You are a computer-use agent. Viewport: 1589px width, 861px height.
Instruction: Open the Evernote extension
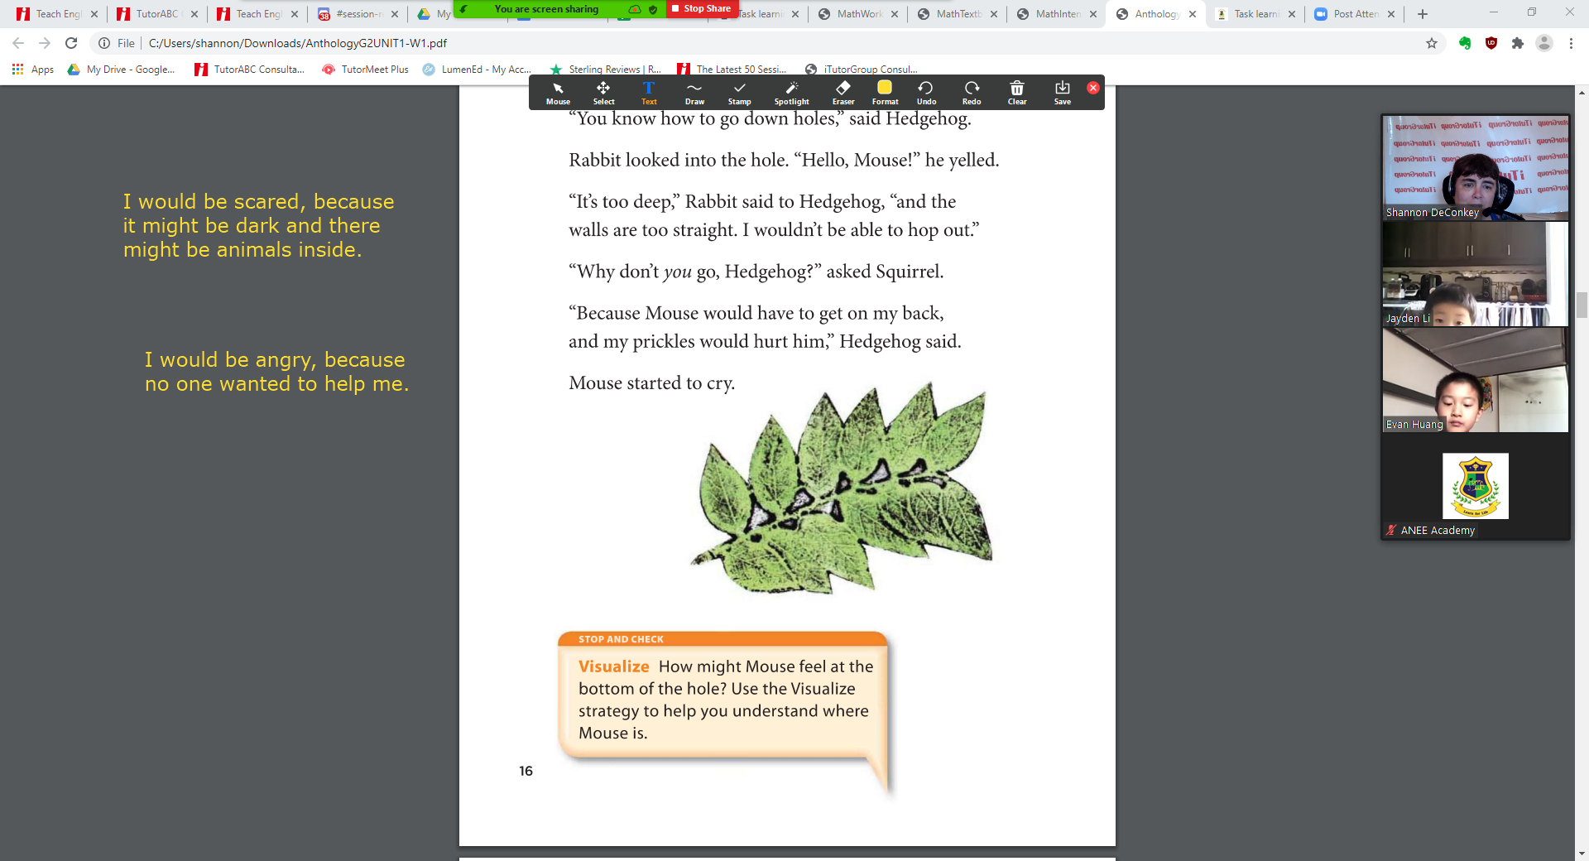tap(1465, 43)
